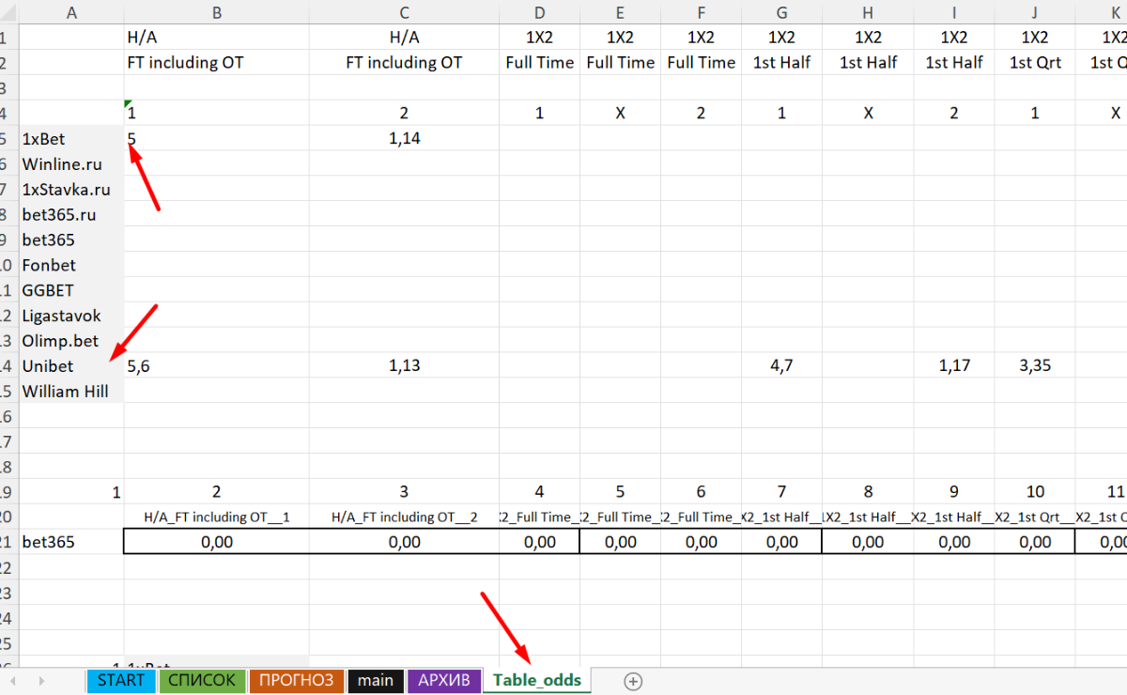Click the next sheet scroll arrow
1127x695 pixels.
[40, 681]
